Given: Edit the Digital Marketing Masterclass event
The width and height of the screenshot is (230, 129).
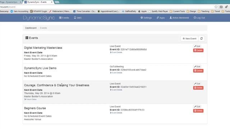Looking at the screenshot, I should tap(197, 46).
